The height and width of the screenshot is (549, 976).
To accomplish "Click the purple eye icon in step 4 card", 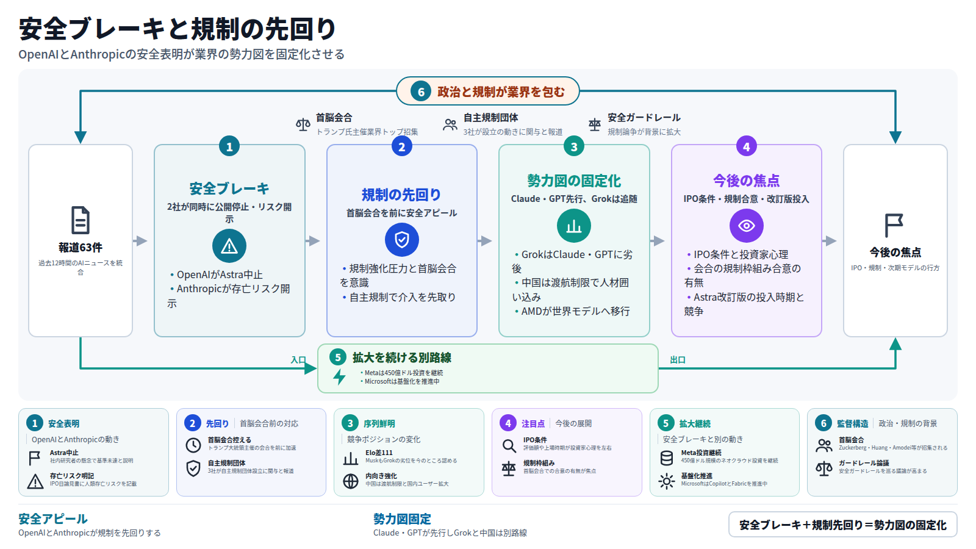I will click(x=747, y=226).
